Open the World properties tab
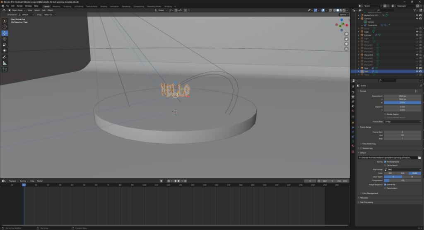 353,111
